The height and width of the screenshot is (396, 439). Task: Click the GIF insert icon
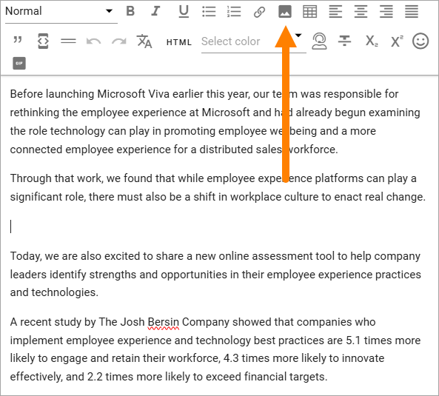[19, 63]
